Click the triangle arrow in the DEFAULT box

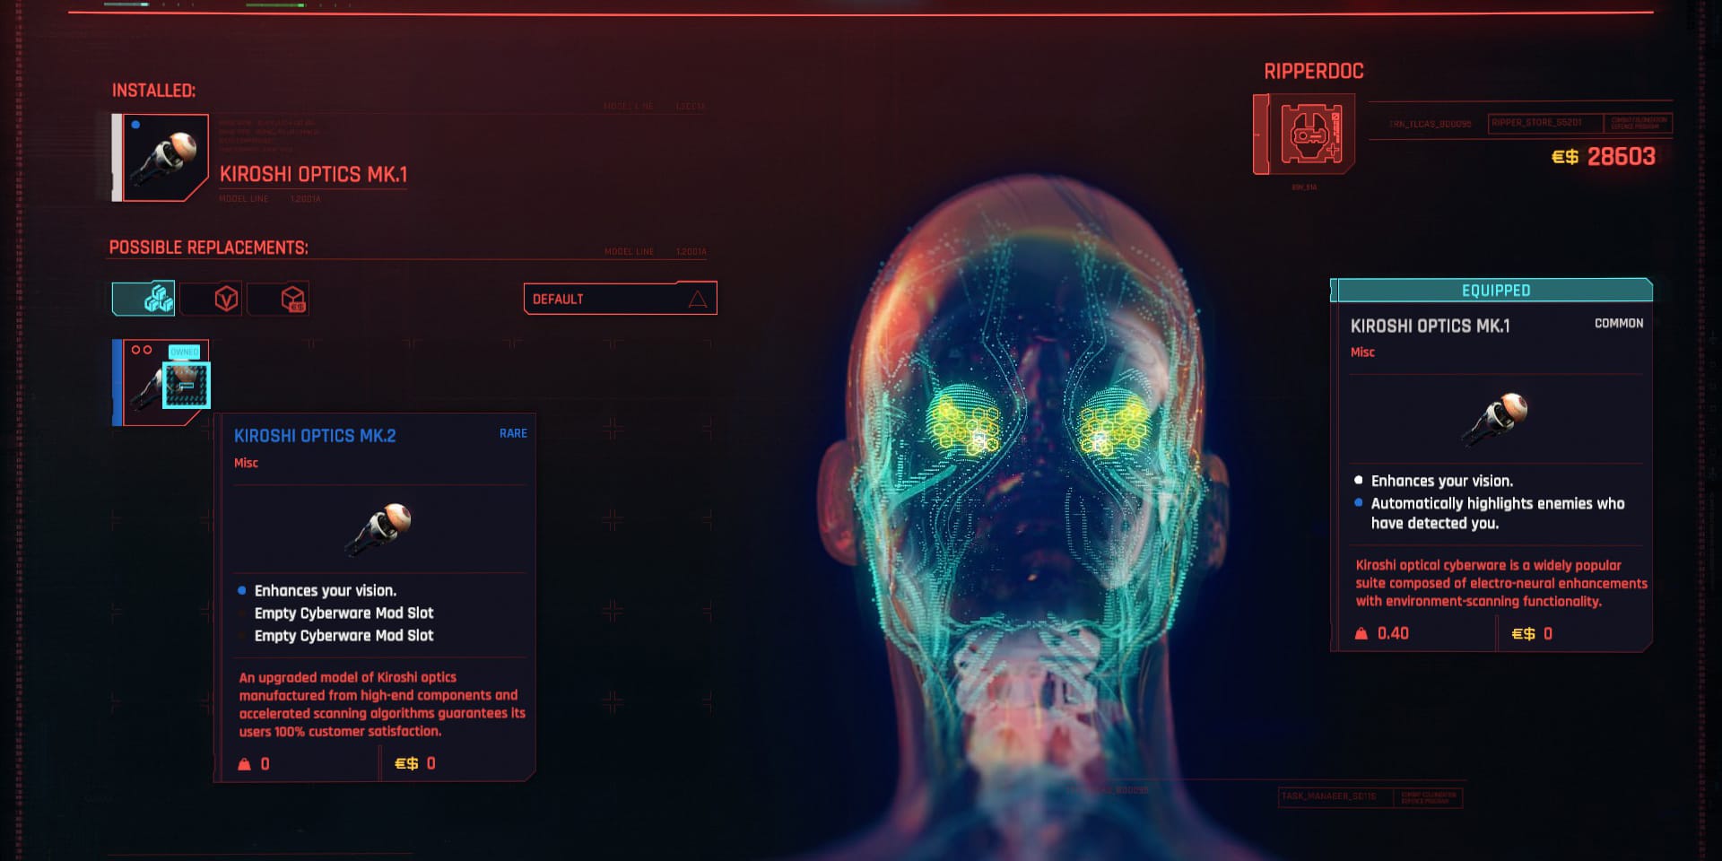click(699, 301)
